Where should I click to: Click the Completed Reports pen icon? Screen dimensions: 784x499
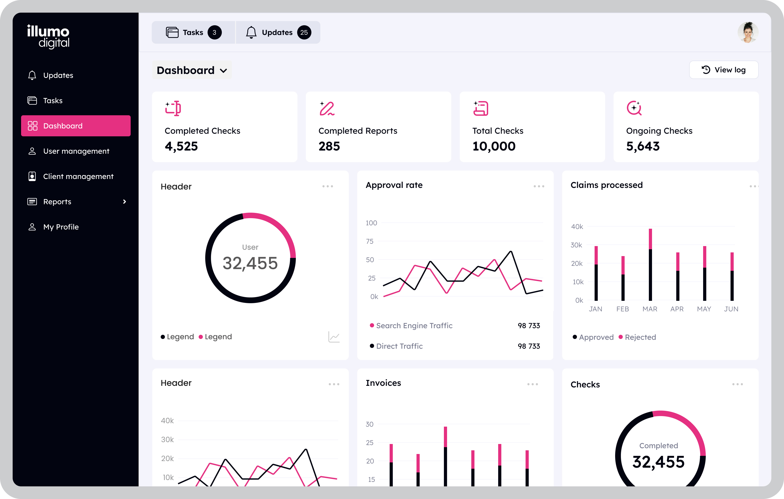click(327, 108)
